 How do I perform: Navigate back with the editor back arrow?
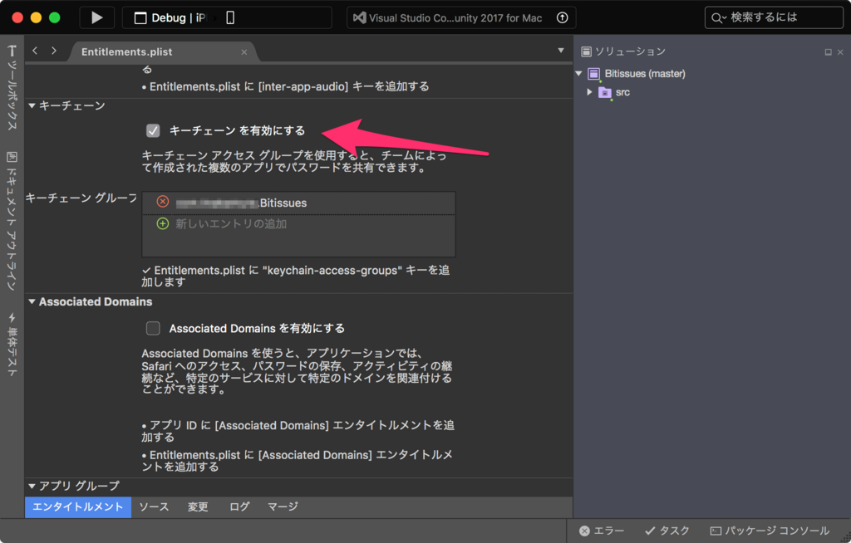coord(34,50)
